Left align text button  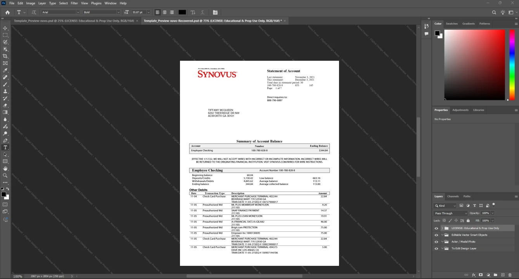(157, 12)
